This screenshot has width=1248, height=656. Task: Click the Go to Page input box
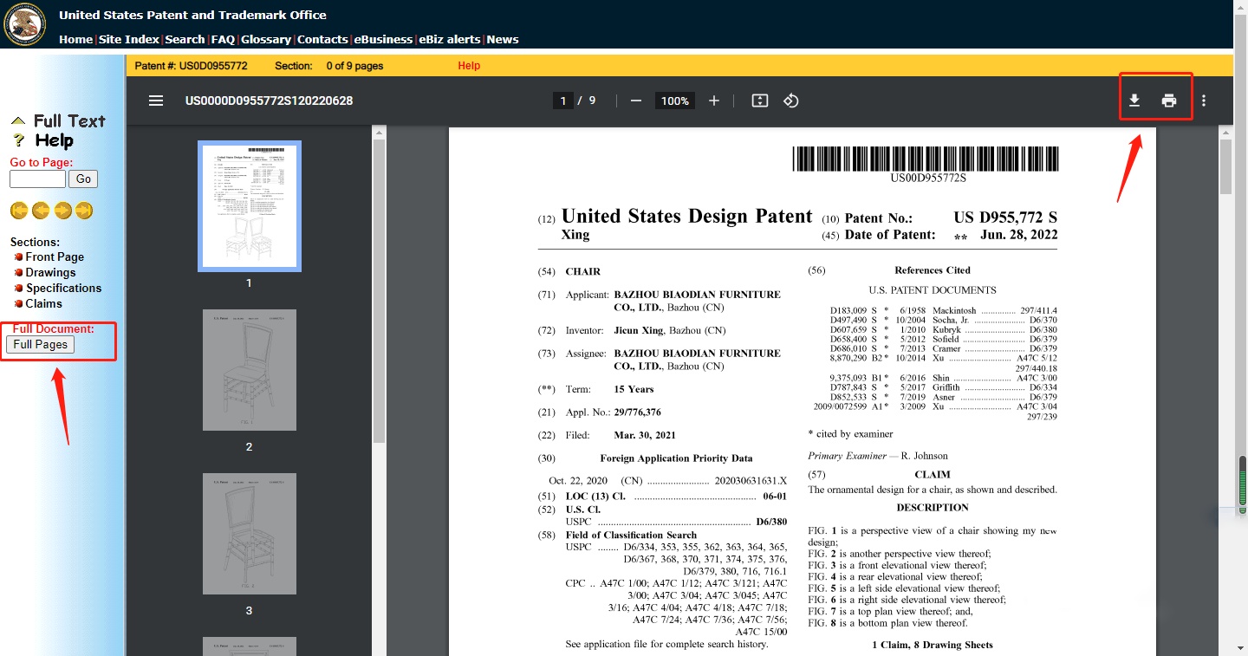[x=37, y=179]
